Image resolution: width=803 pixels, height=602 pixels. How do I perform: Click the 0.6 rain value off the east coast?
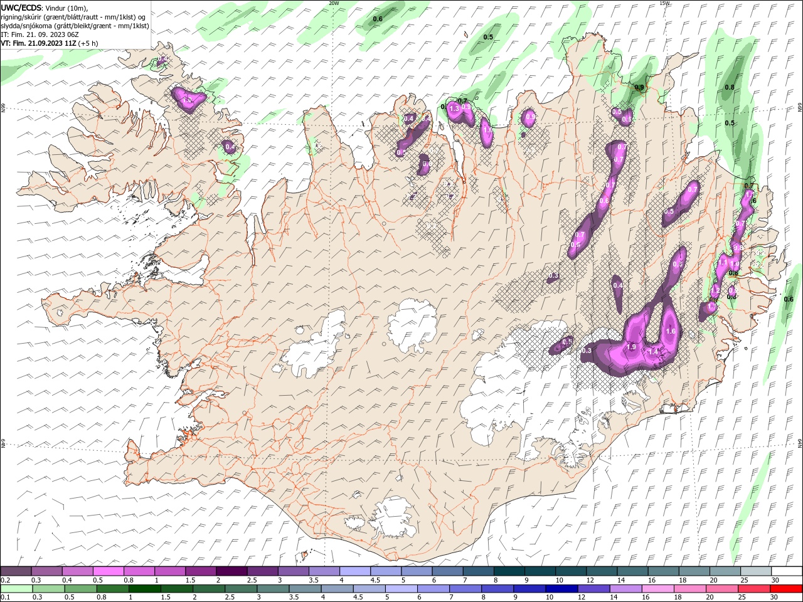[789, 299]
